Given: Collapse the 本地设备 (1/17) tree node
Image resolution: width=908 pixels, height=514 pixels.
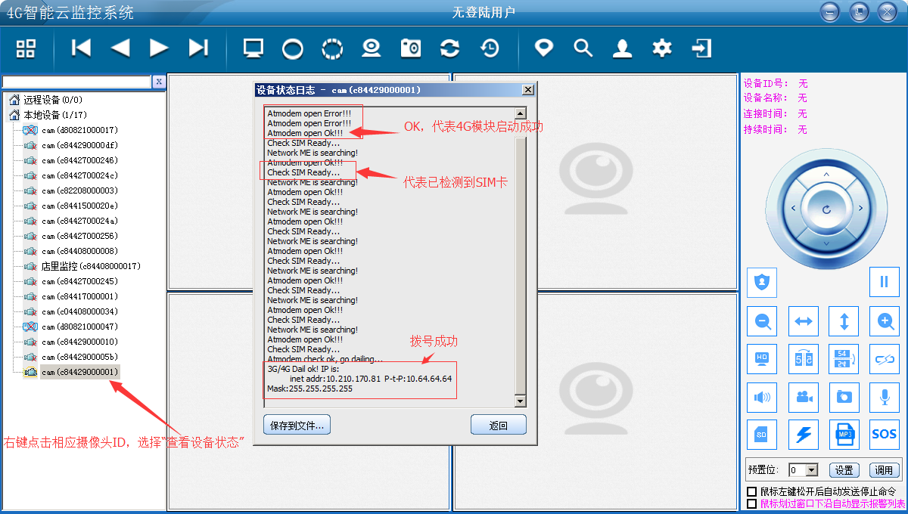Looking at the screenshot, I should point(14,115).
